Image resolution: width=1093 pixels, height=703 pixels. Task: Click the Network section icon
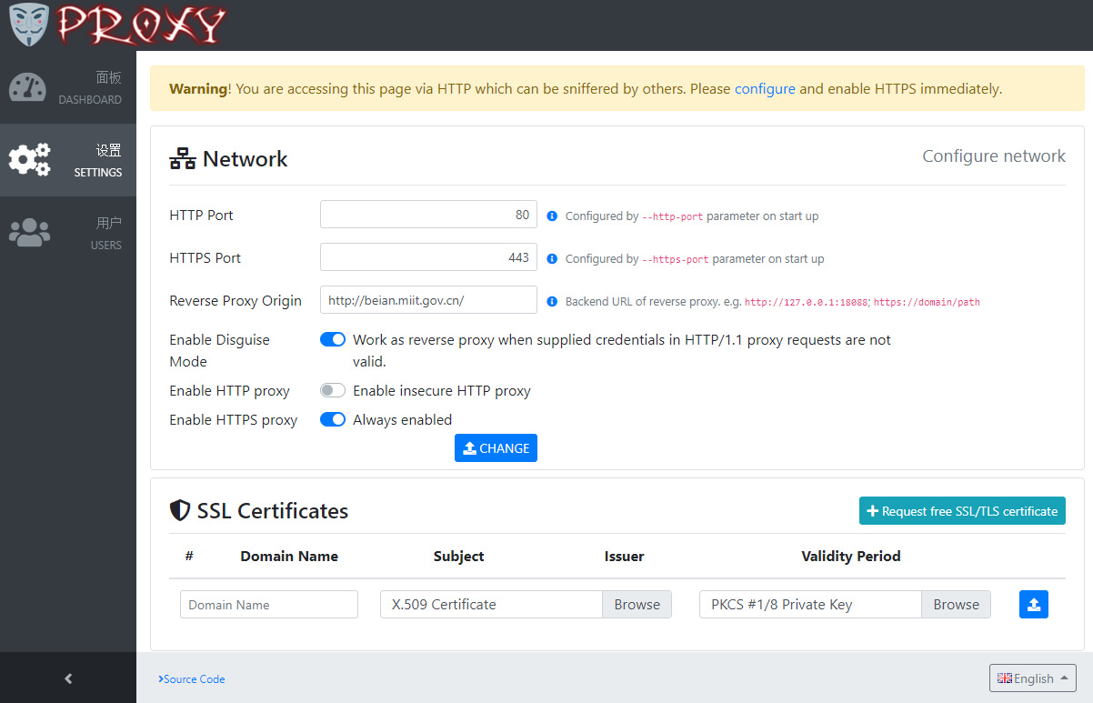183,159
